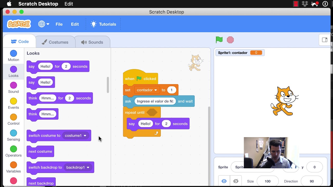Click the empty condition slot in repeat until
The image size is (333, 187).
[x=152, y=112]
